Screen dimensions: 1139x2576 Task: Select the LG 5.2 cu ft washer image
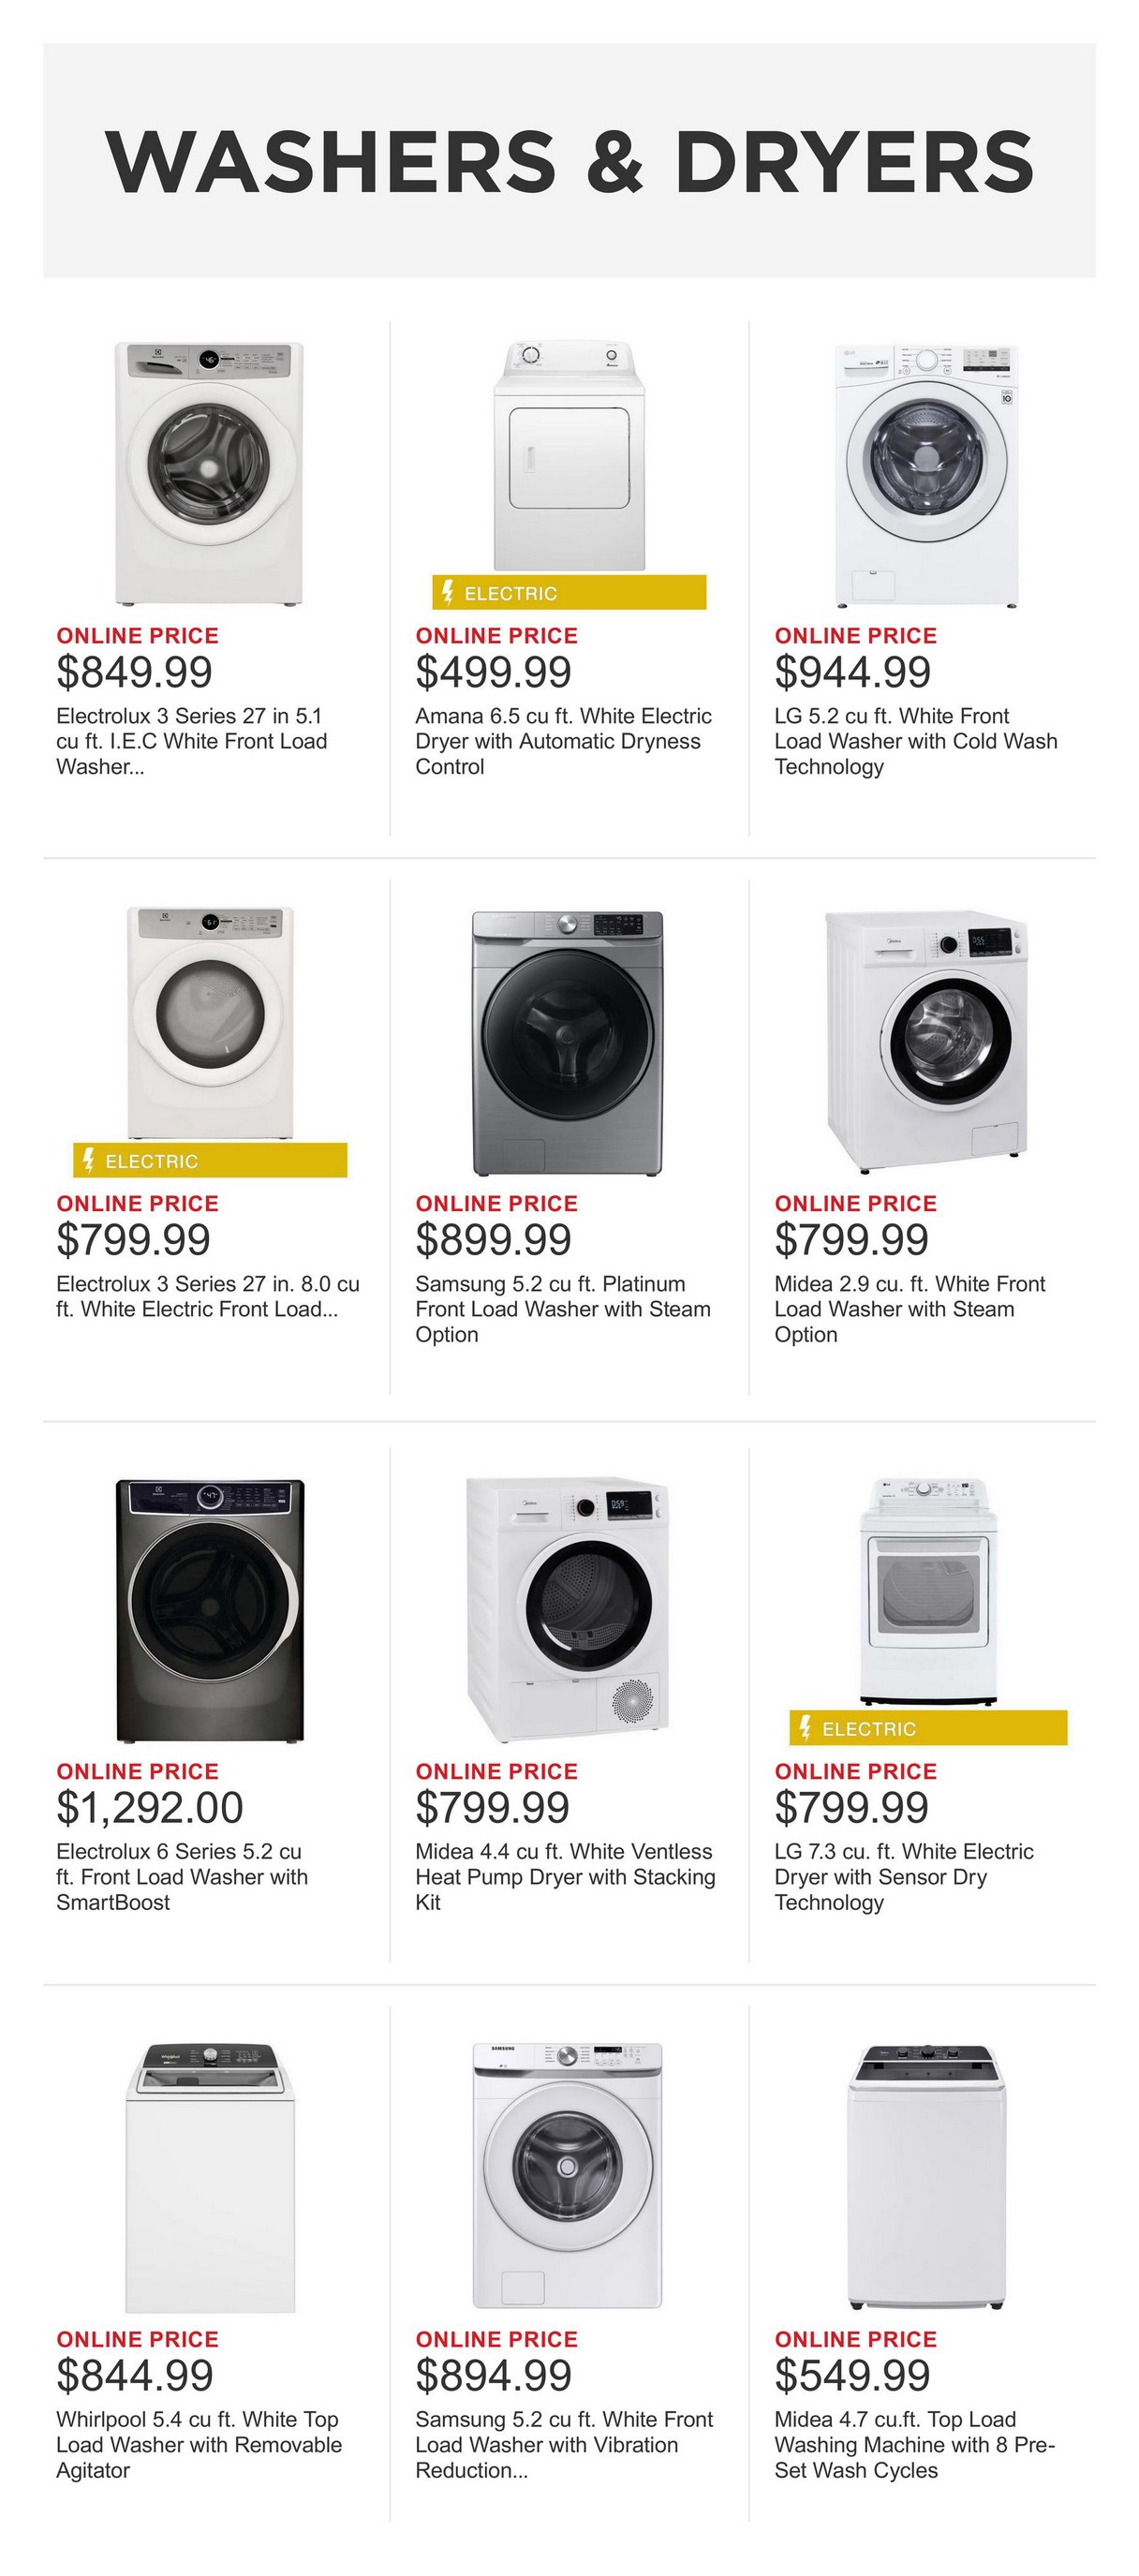tap(926, 475)
